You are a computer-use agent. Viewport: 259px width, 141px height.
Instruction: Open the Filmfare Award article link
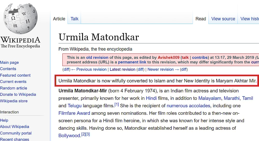coord(74,113)
